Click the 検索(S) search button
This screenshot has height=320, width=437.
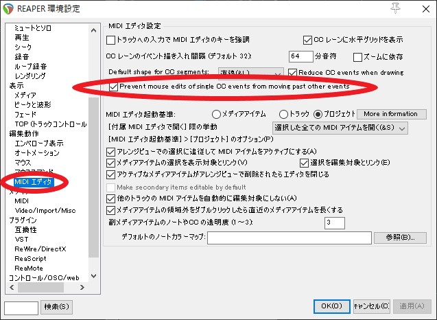click(x=56, y=307)
